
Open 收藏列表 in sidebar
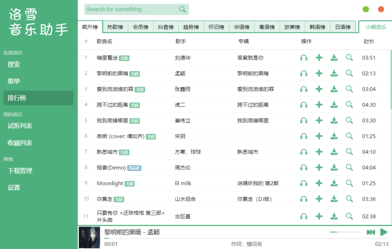click(38, 143)
